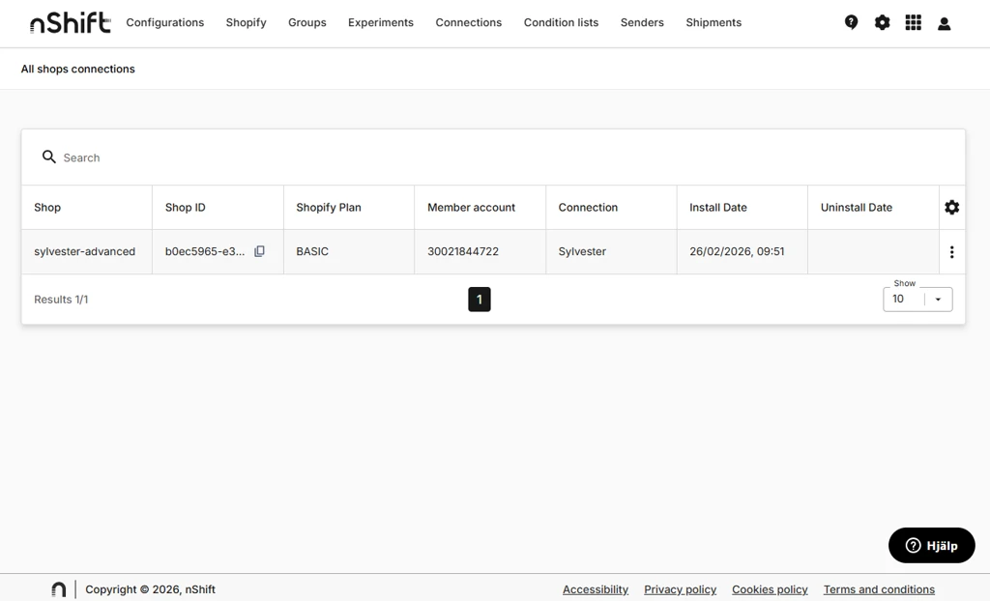This screenshot has height=601, width=990.
Task: Activate page 1 in pagination
Action: coord(480,299)
